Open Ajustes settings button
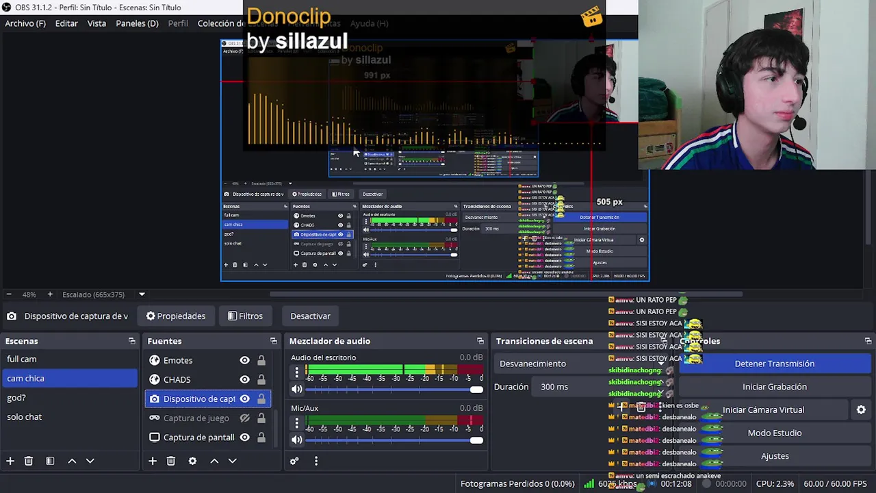Viewport: 876px width, 493px height. point(774,456)
